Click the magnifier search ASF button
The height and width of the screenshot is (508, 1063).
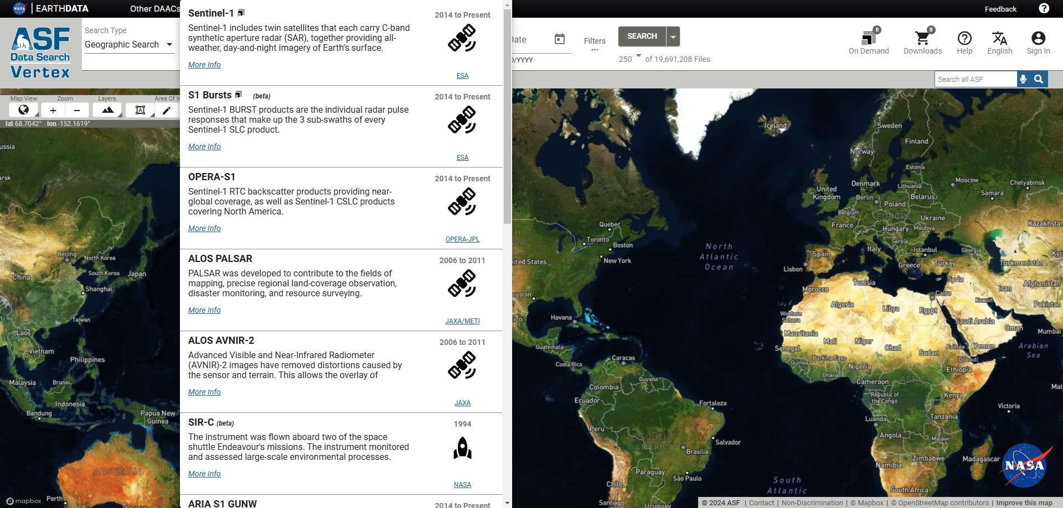pos(1039,79)
